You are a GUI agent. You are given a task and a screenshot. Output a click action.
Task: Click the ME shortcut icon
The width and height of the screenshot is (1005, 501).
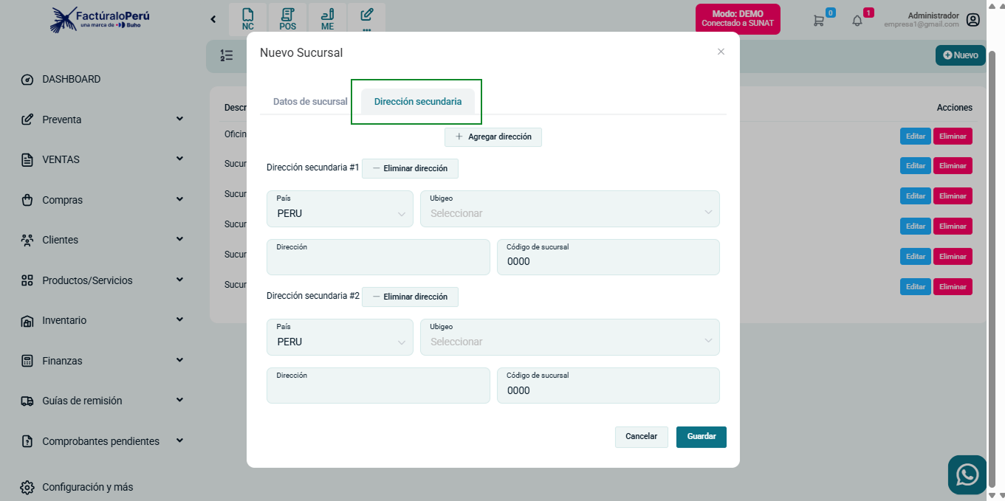[x=327, y=18]
